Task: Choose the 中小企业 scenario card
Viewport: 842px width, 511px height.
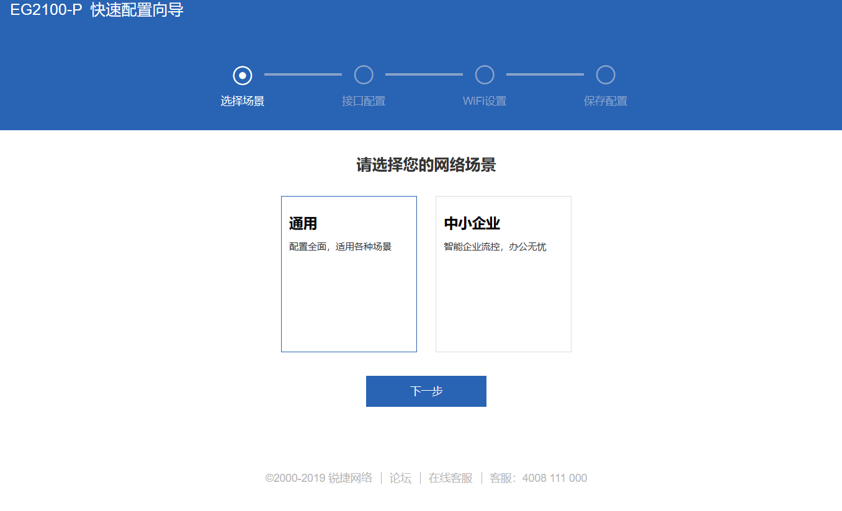Action: pos(503,274)
